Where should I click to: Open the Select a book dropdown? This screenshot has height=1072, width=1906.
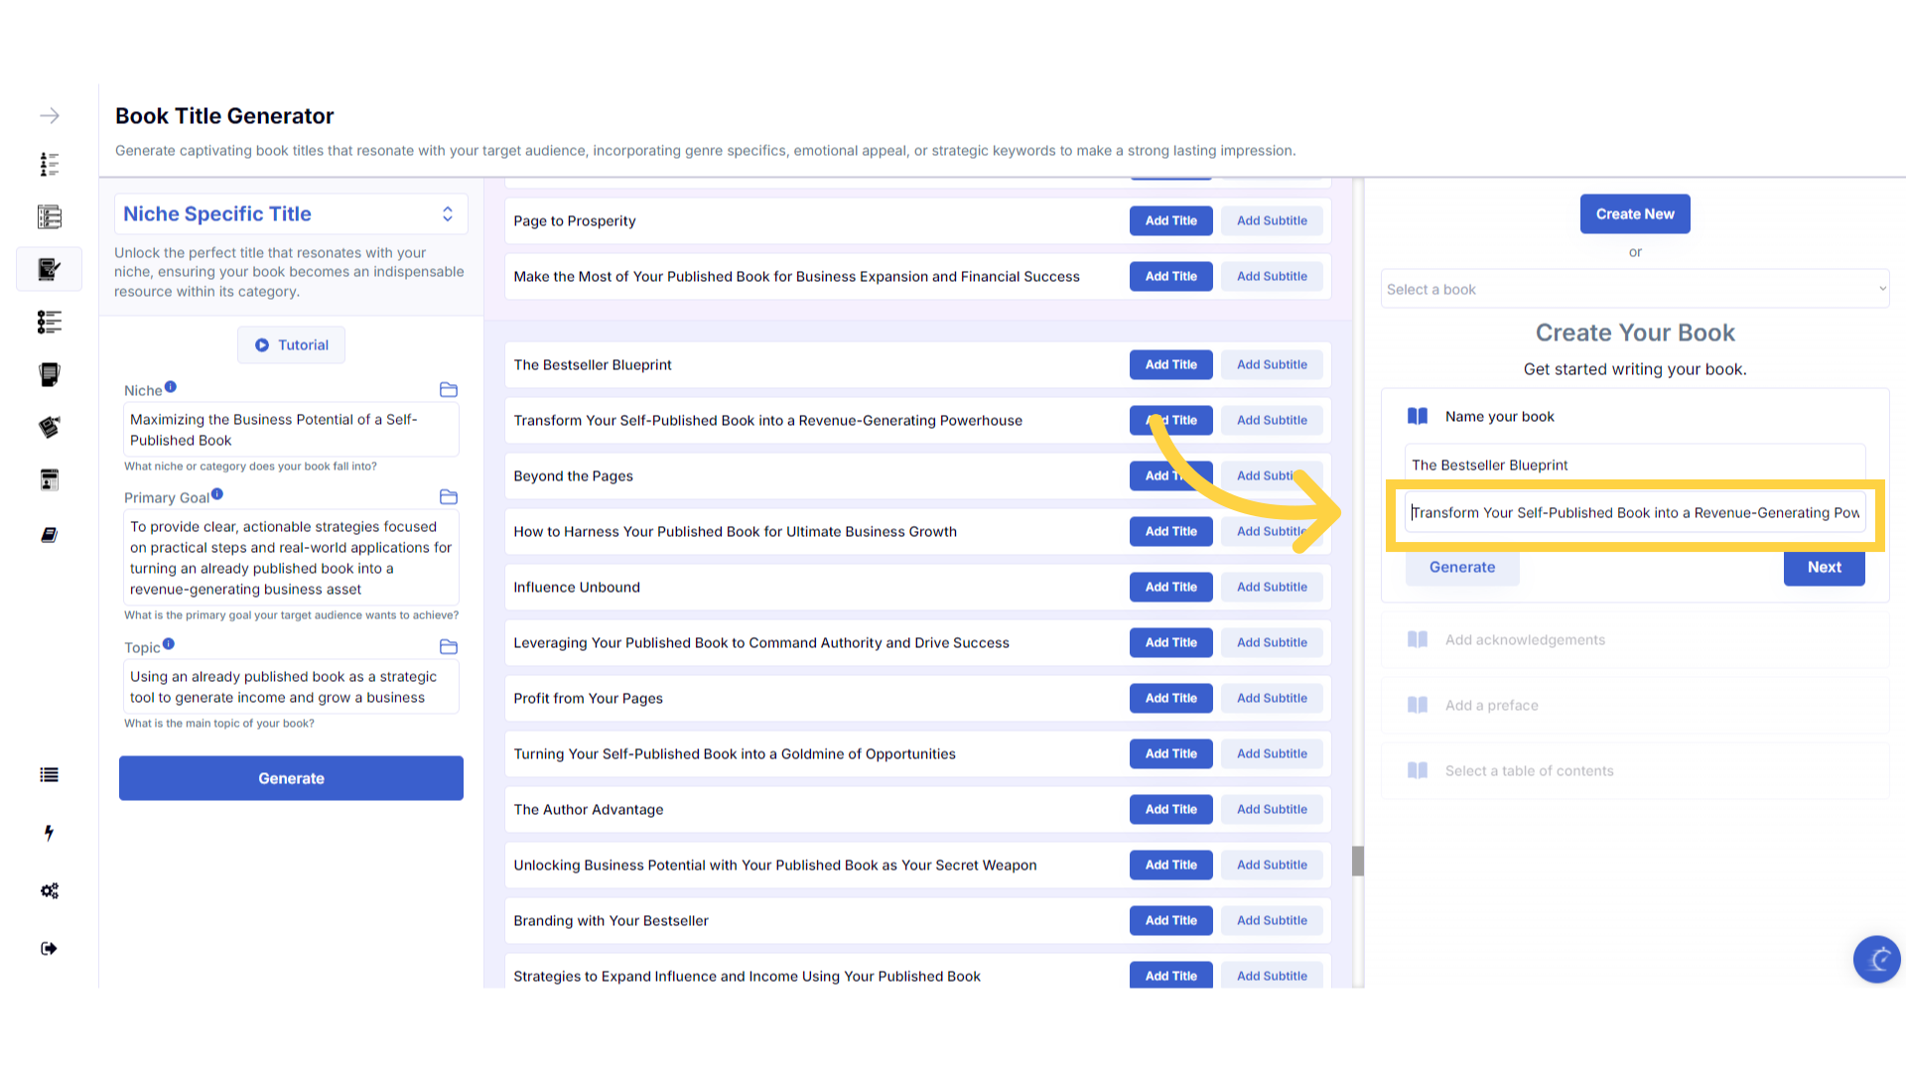pyautogui.click(x=1634, y=289)
